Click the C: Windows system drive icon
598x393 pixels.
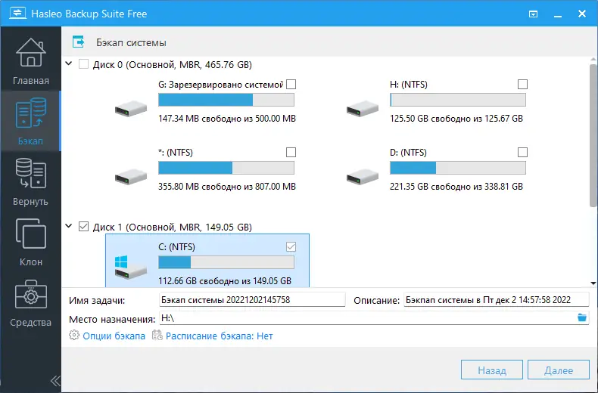click(131, 268)
